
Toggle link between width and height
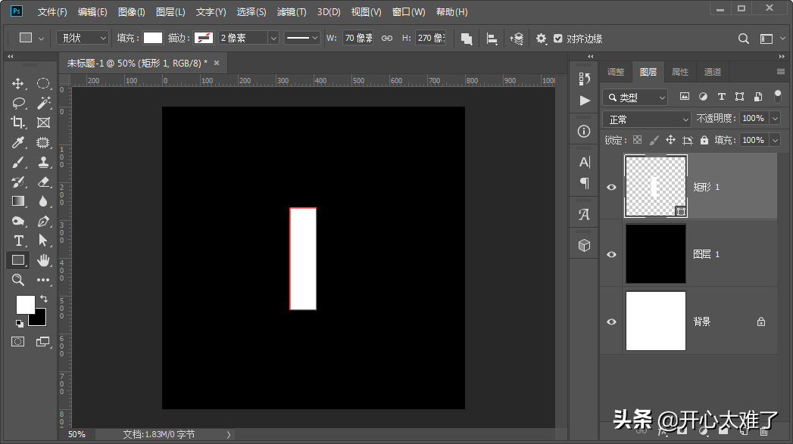click(x=387, y=39)
